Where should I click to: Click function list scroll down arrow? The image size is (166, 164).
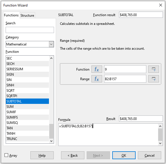click(51, 141)
